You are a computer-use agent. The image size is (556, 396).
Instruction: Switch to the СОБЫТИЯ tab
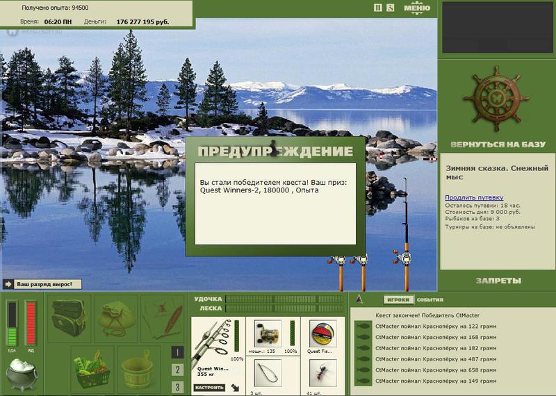pyautogui.click(x=430, y=300)
